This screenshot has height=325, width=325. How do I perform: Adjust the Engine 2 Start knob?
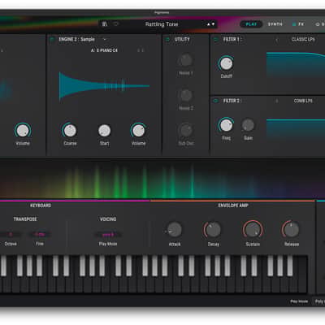(x=105, y=131)
